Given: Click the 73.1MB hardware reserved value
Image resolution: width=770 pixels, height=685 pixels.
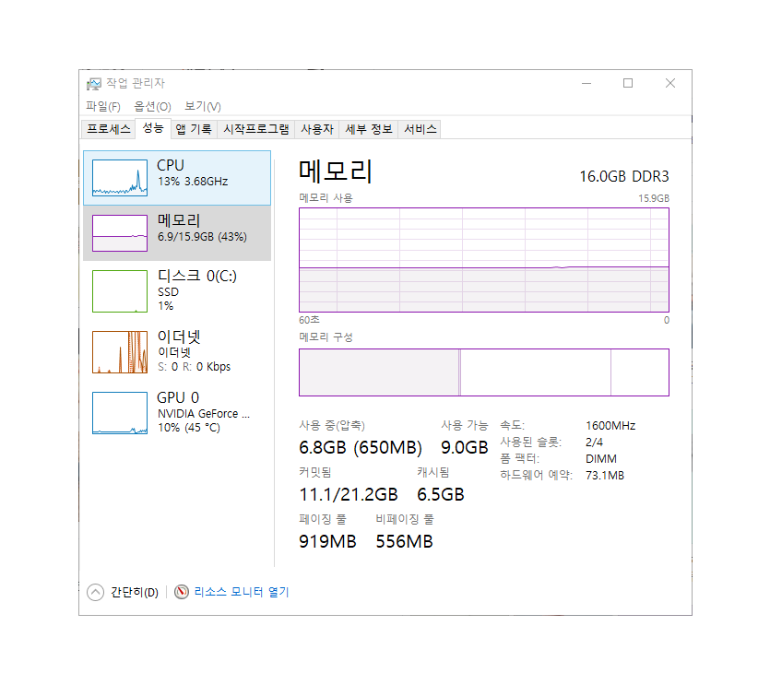Looking at the screenshot, I should (605, 476).
